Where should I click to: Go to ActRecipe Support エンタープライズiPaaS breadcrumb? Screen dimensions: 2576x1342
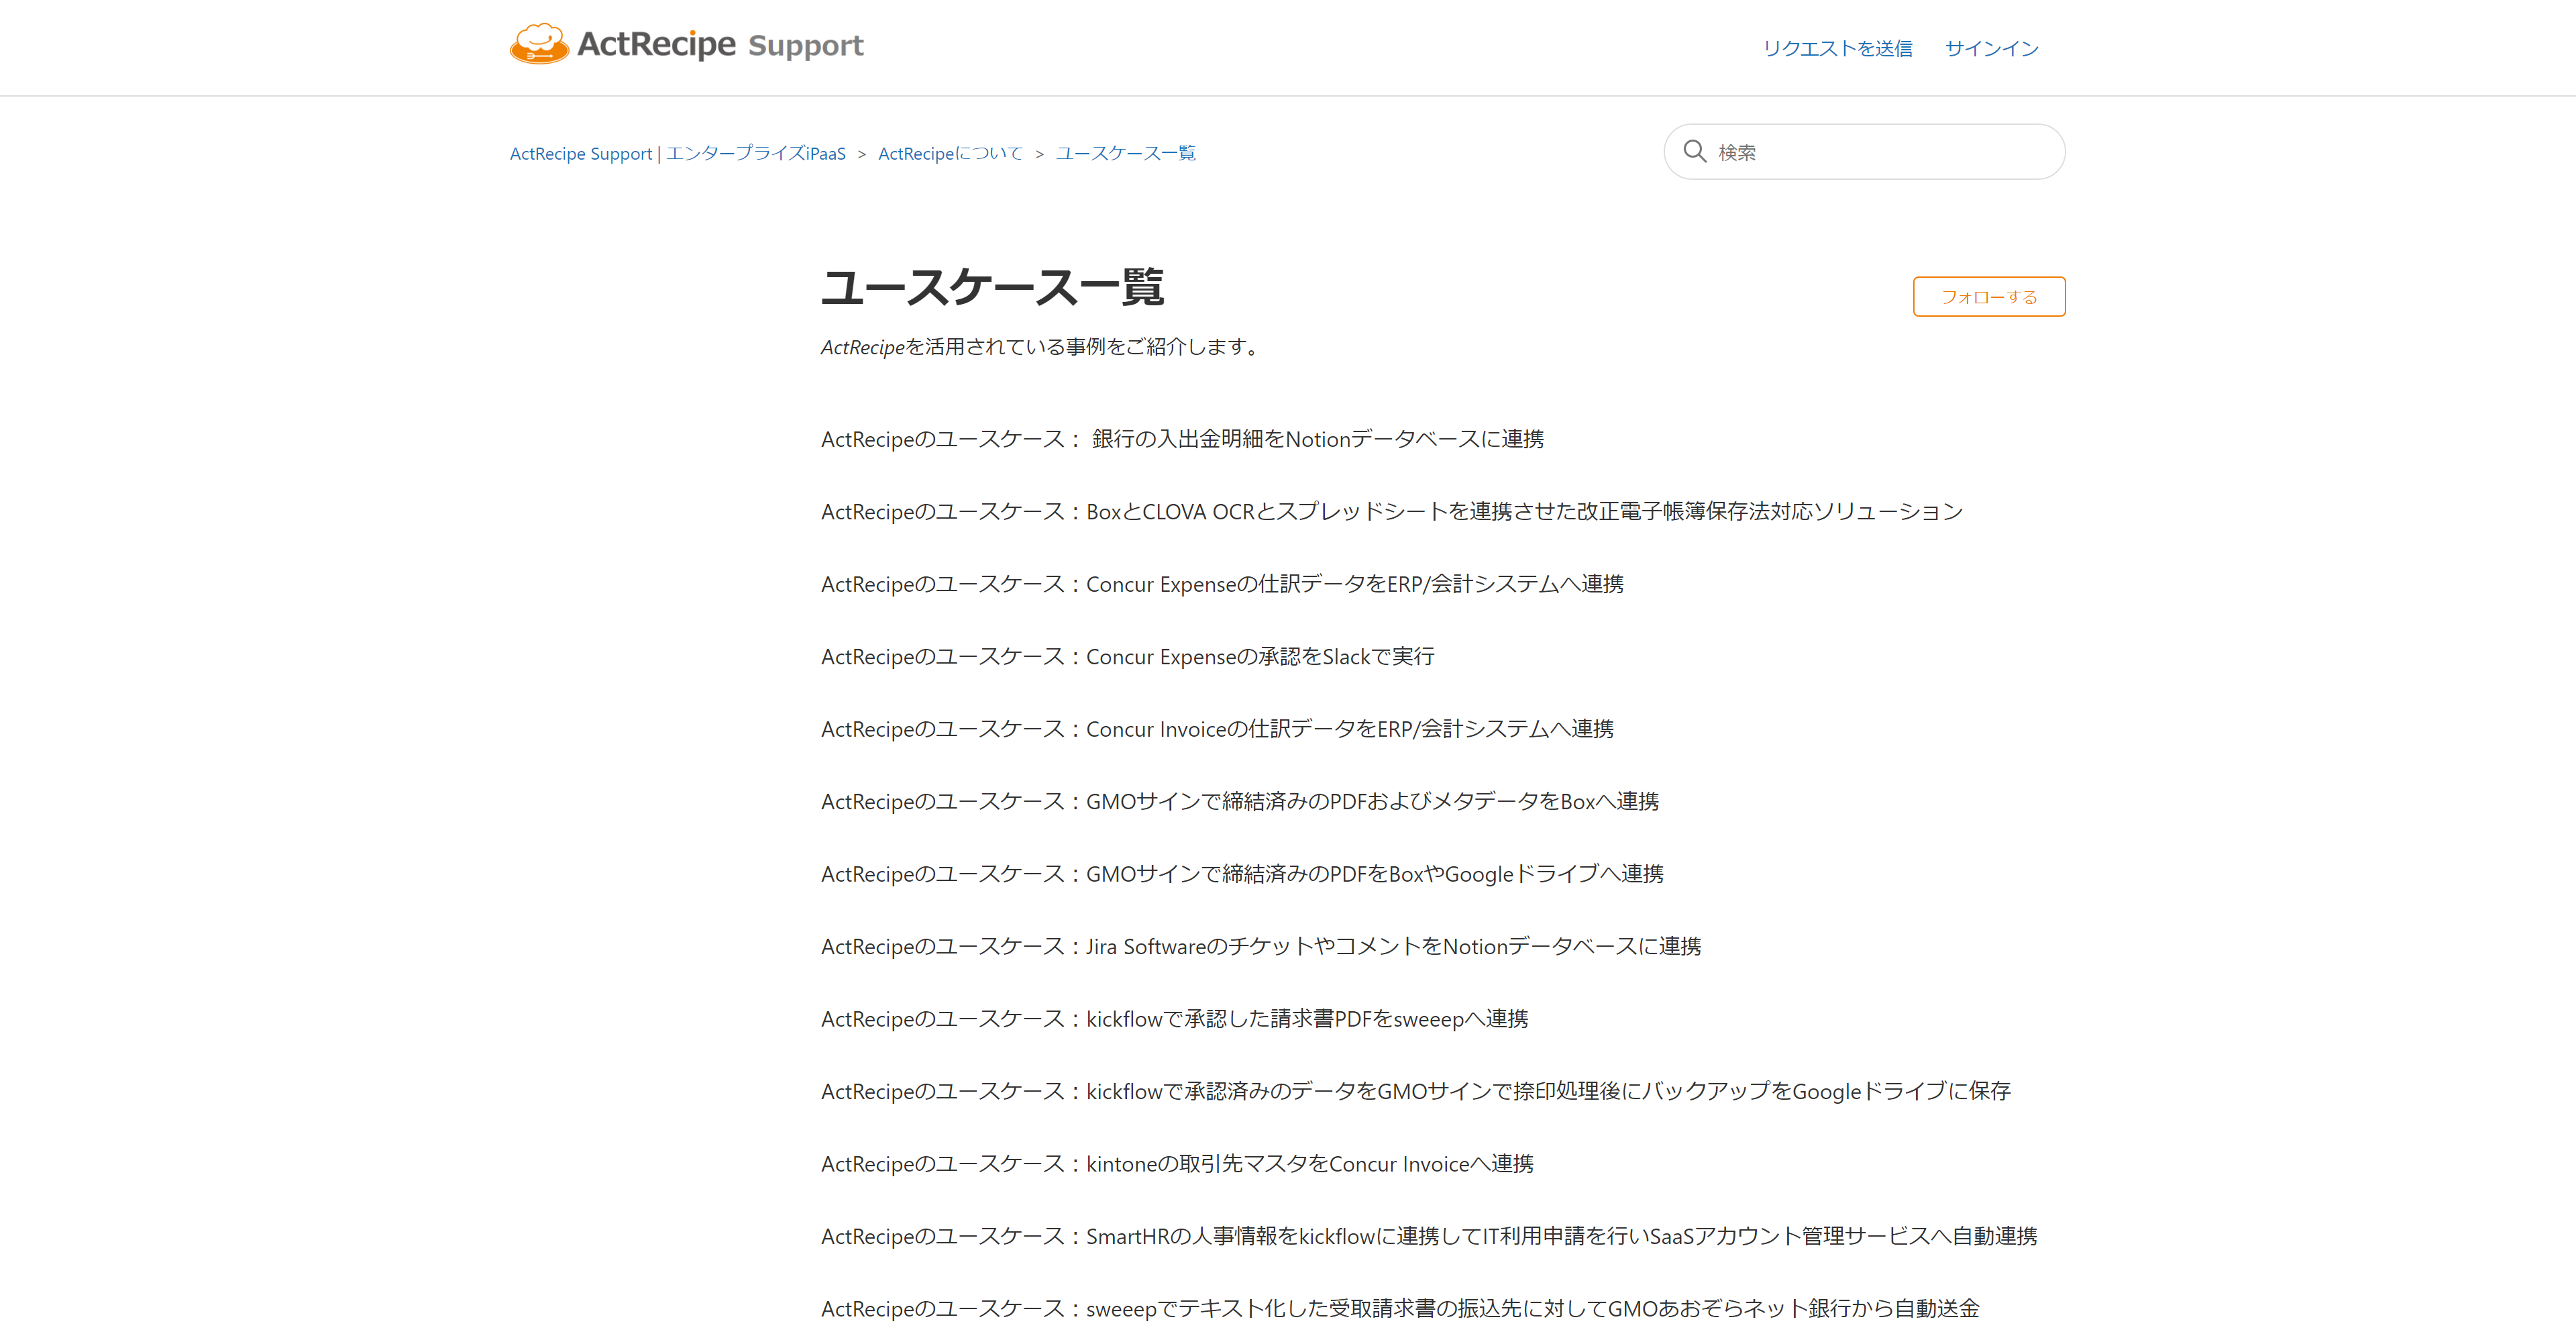677,153
